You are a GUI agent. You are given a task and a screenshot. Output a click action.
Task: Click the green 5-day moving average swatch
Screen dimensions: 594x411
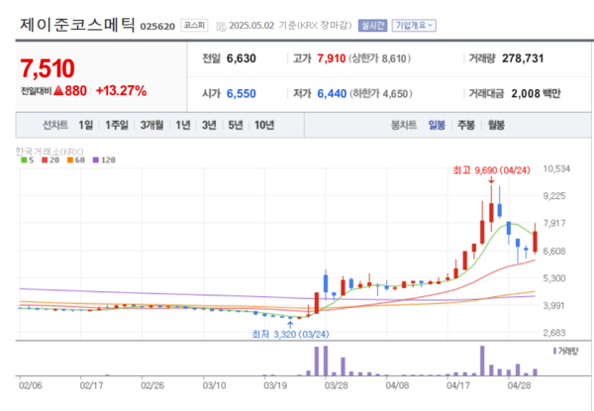(24, 160)
